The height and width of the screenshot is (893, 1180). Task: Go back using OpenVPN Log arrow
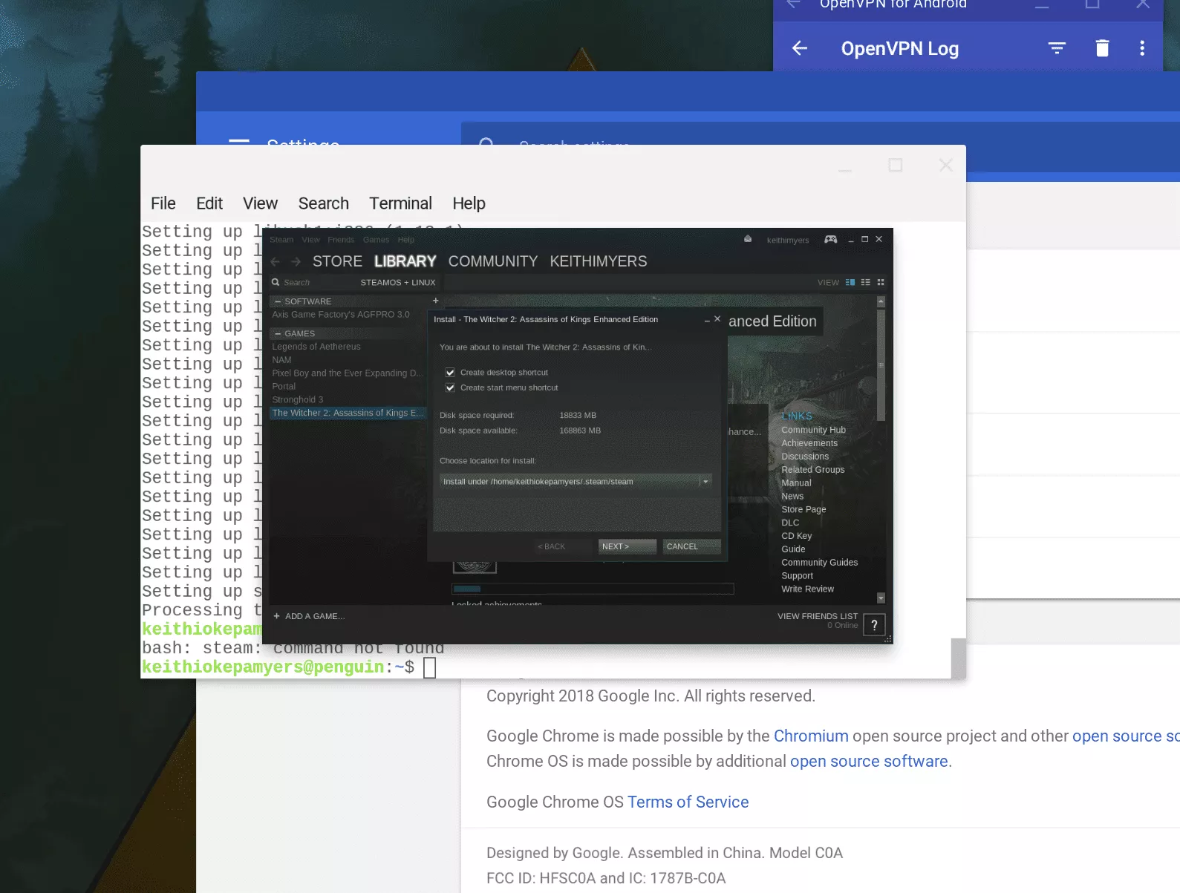[800, 49]
